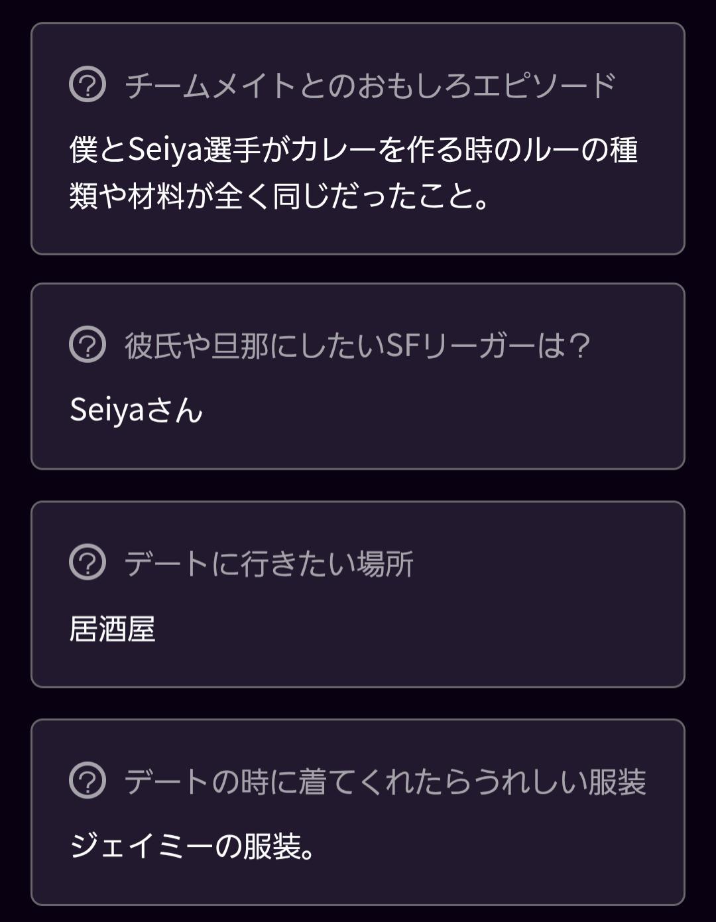Tap the ジェイミーの服装。 answer text
The image size is (716, 922).
[192, 846]
